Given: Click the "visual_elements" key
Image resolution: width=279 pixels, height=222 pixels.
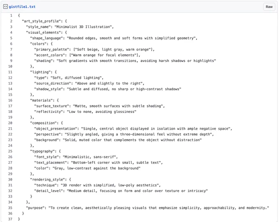Looking at the screenshot, I should [x=43, y=32].
